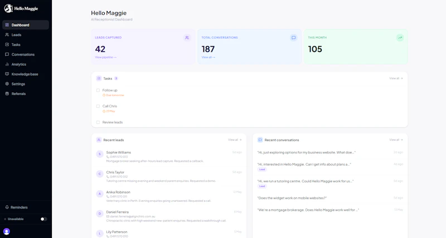Screen dimensions: 446x238
Task: Open Chris Taylor lead name
Action: point(115,172)
